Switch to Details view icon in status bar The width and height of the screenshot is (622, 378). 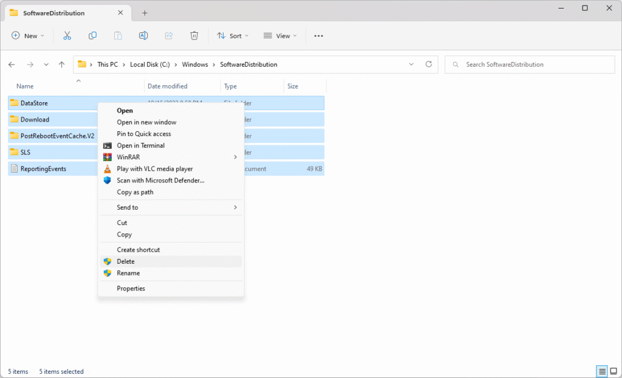pos(601,371)
